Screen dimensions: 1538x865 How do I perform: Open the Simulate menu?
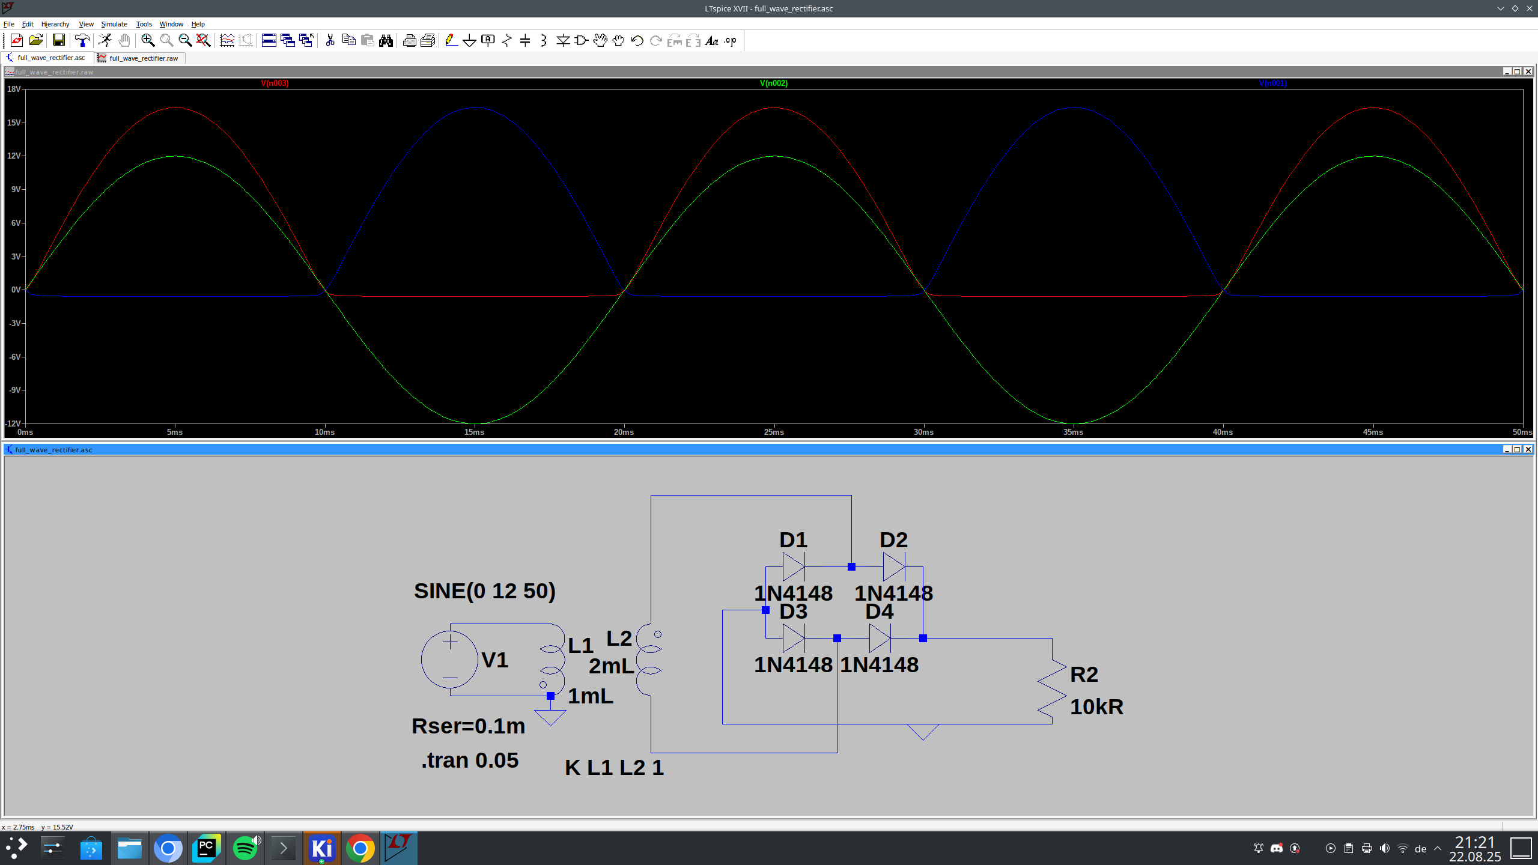(114, 24)
